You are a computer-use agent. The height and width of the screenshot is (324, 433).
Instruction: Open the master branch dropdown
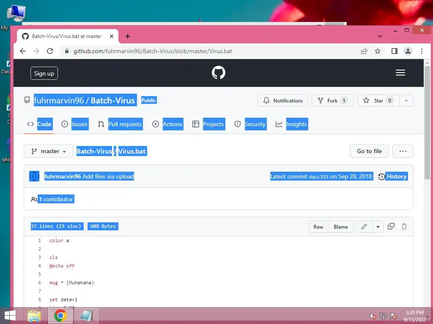48,151
